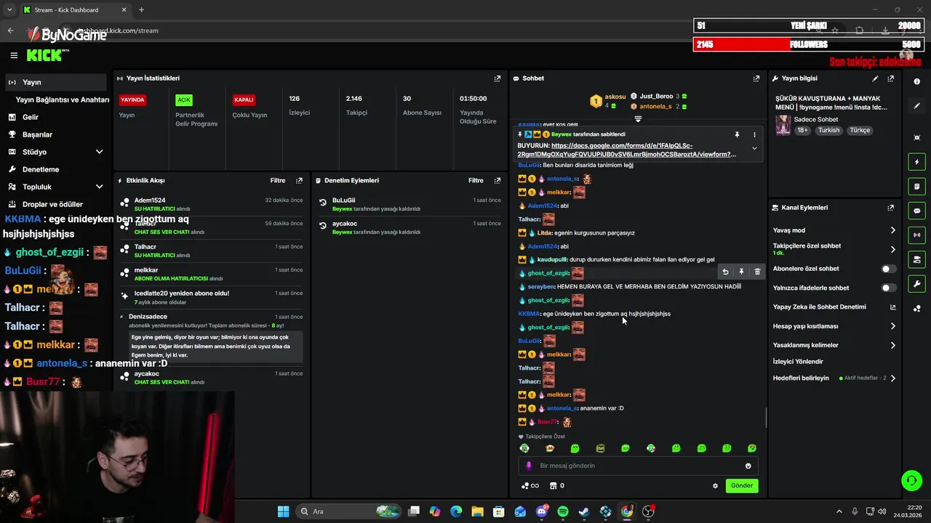
Task: Select the first follower emote in the row
Action: tap(524, 448)
